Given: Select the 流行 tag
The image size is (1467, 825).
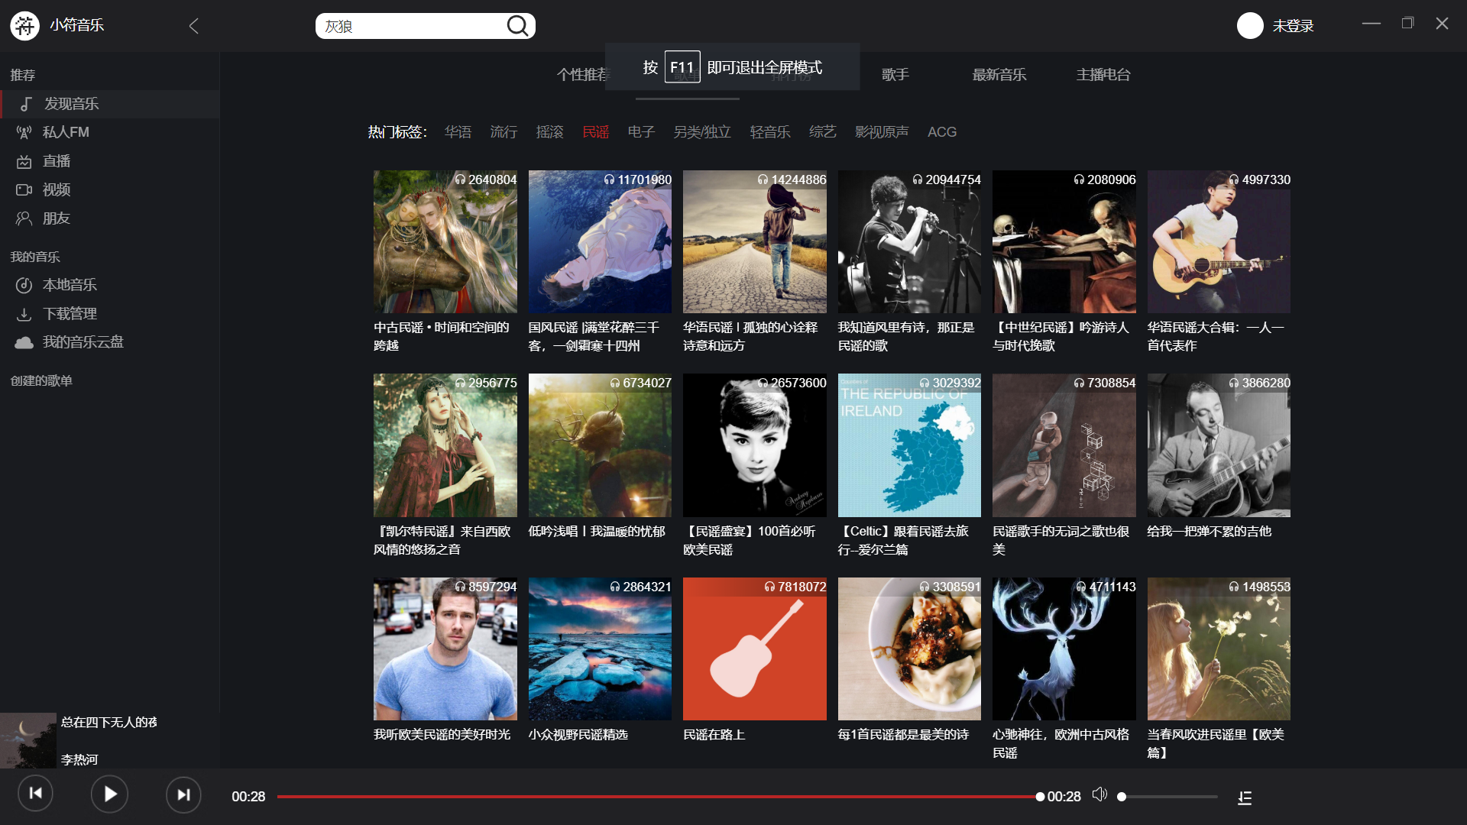Looking at the screenshot, I should pyautogui.click(x=504, y=132).
